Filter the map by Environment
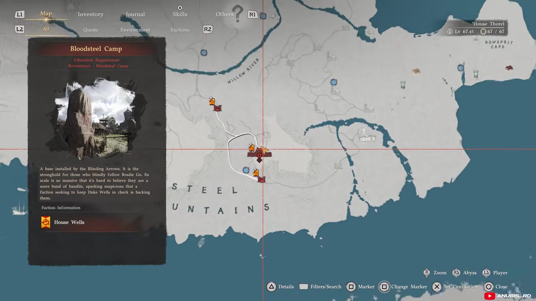 135,30
